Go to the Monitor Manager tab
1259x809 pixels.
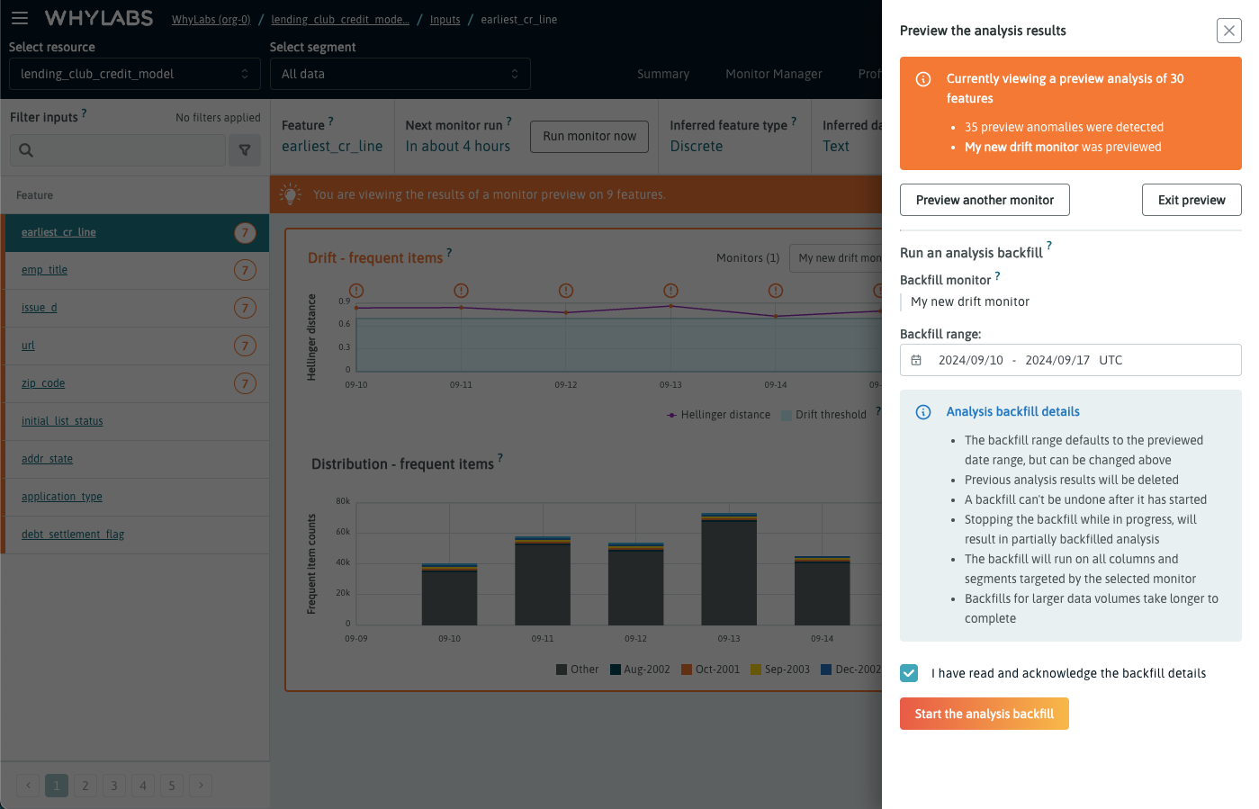[x=774, y=74]
